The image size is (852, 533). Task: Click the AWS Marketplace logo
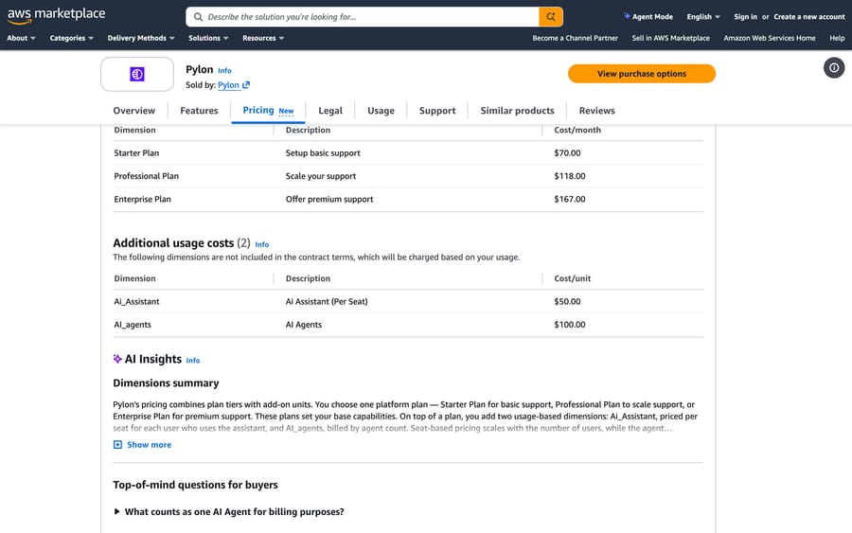[56, 15]
